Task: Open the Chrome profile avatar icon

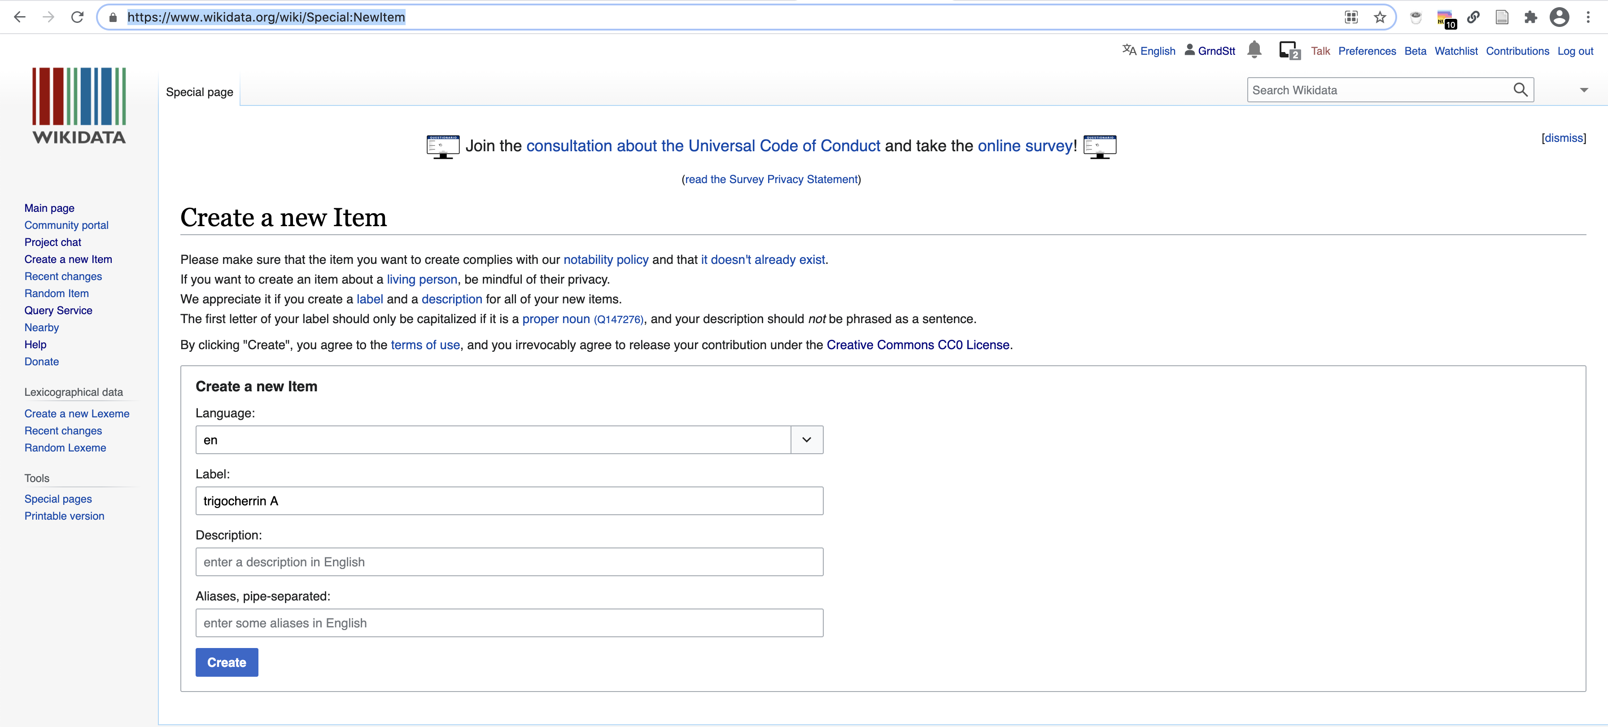Action: click(x=1559, y=18)
